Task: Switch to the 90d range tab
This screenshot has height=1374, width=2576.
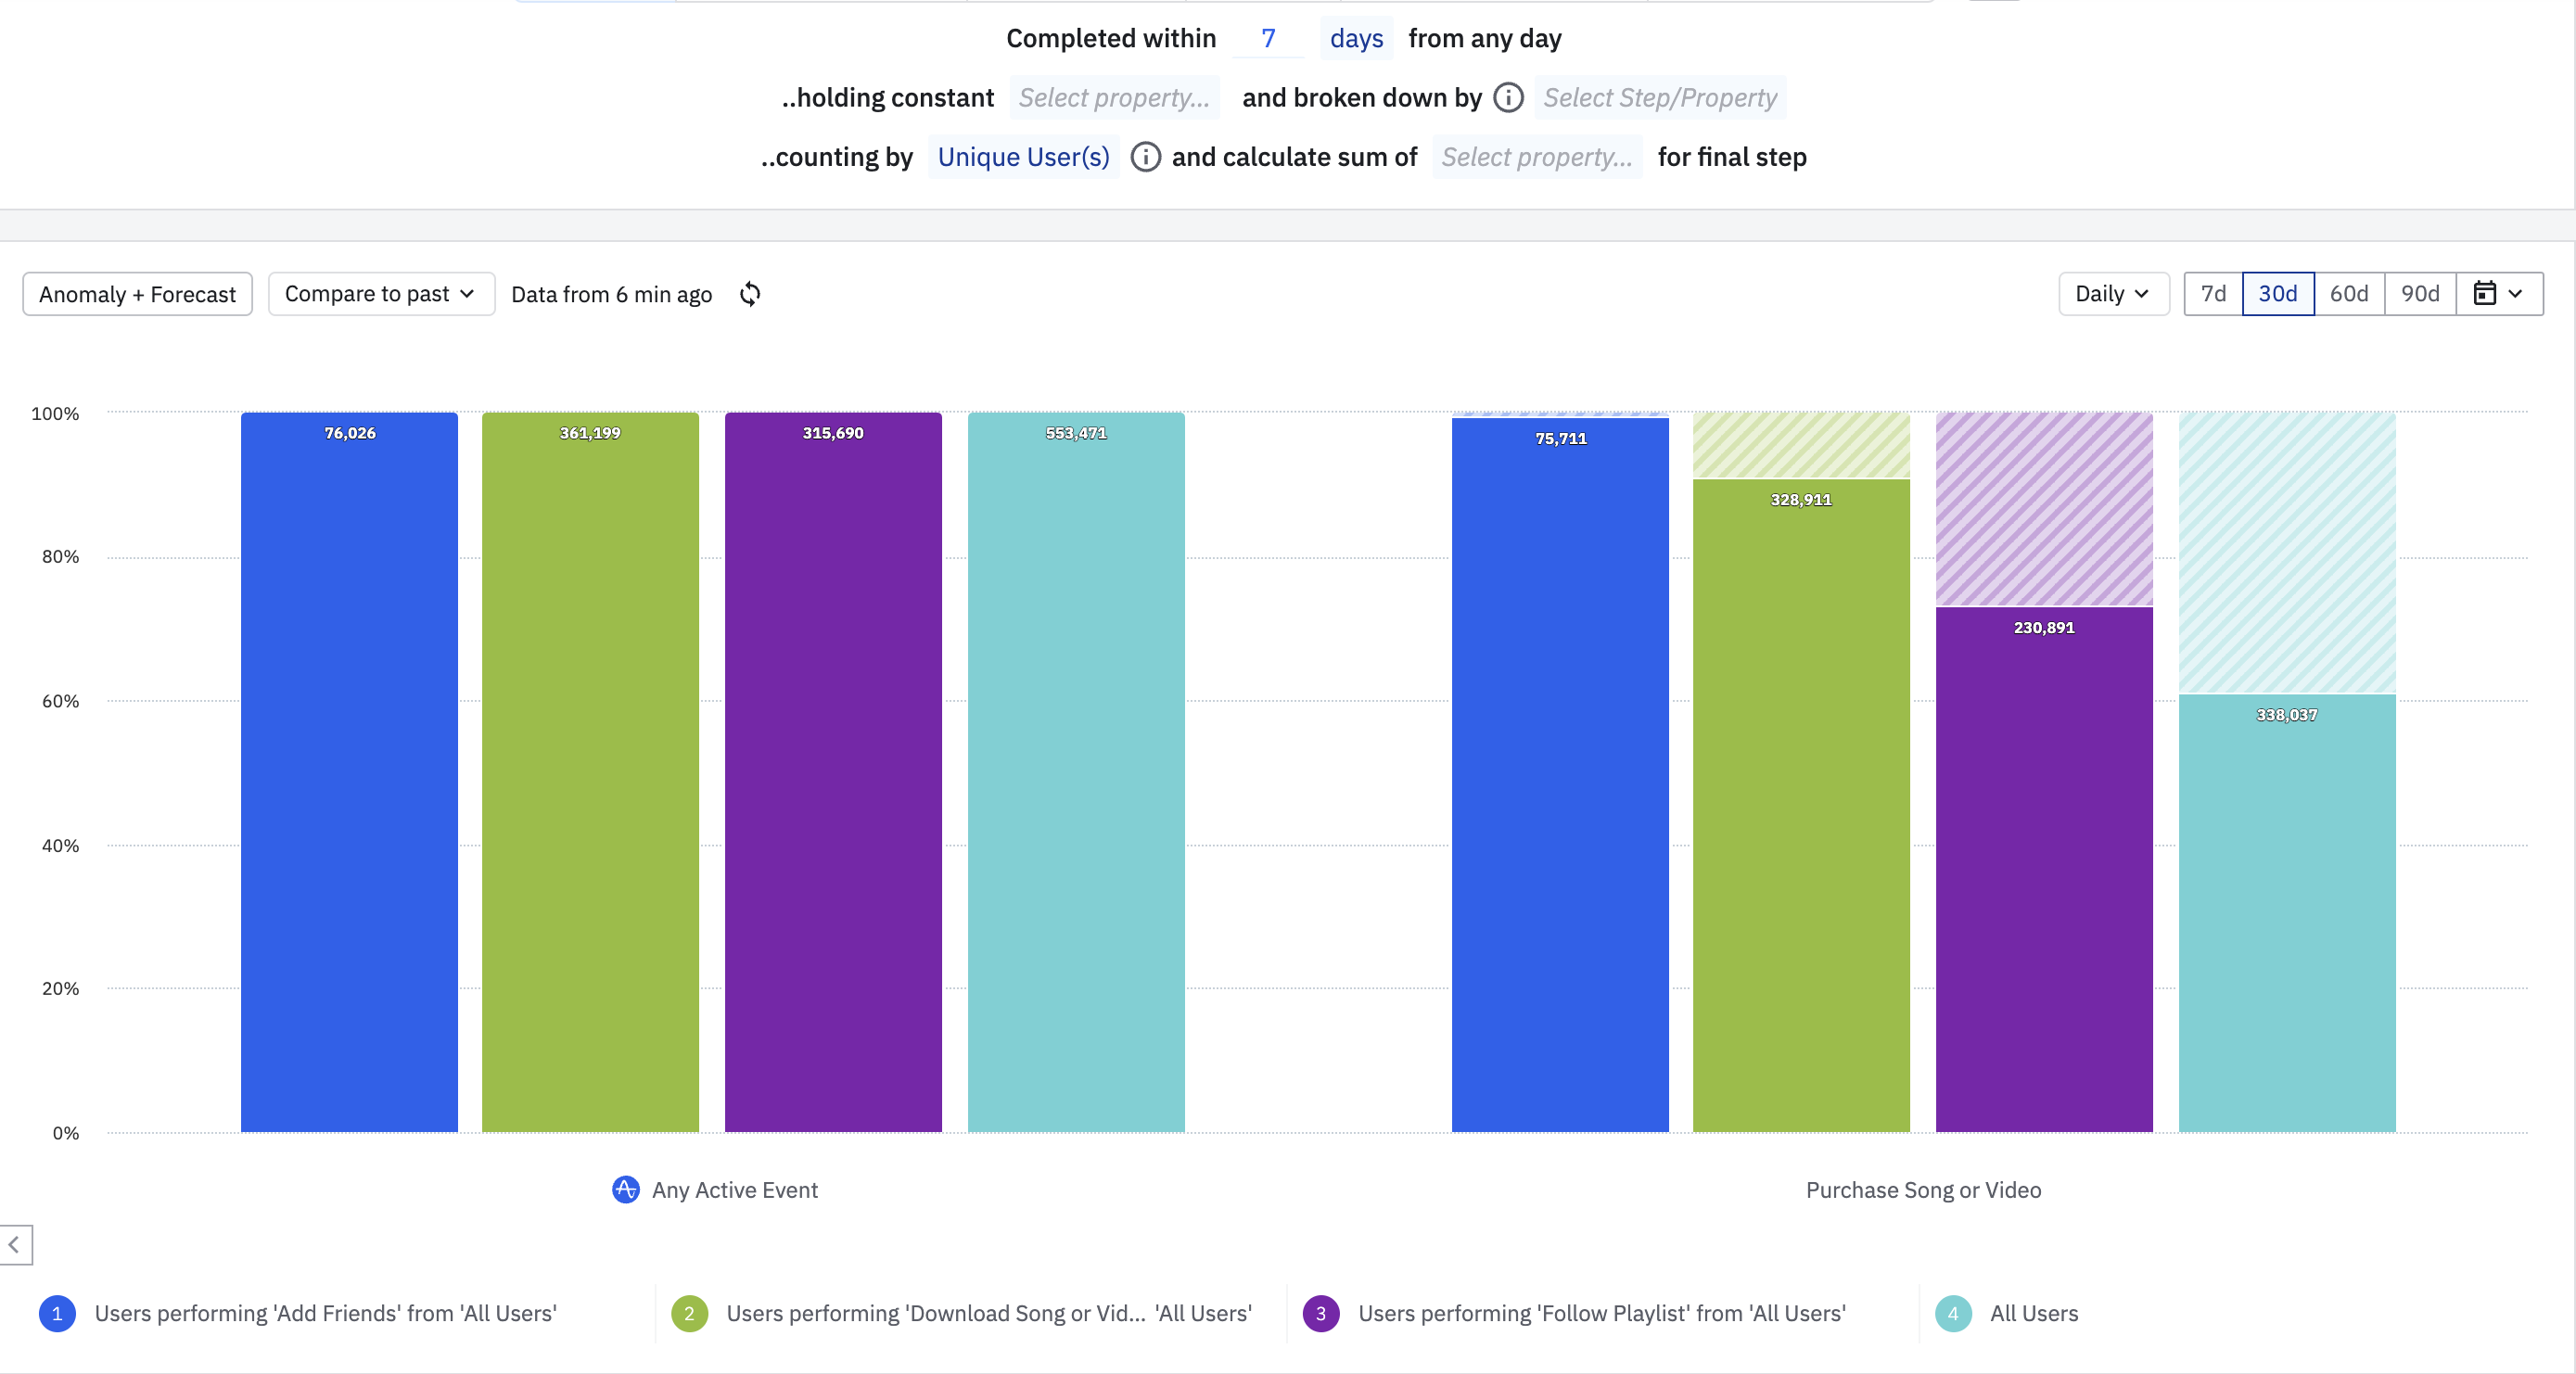Action: coord(2419,294)
